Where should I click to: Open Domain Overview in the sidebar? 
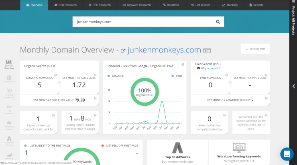click(x=9, y=65)
